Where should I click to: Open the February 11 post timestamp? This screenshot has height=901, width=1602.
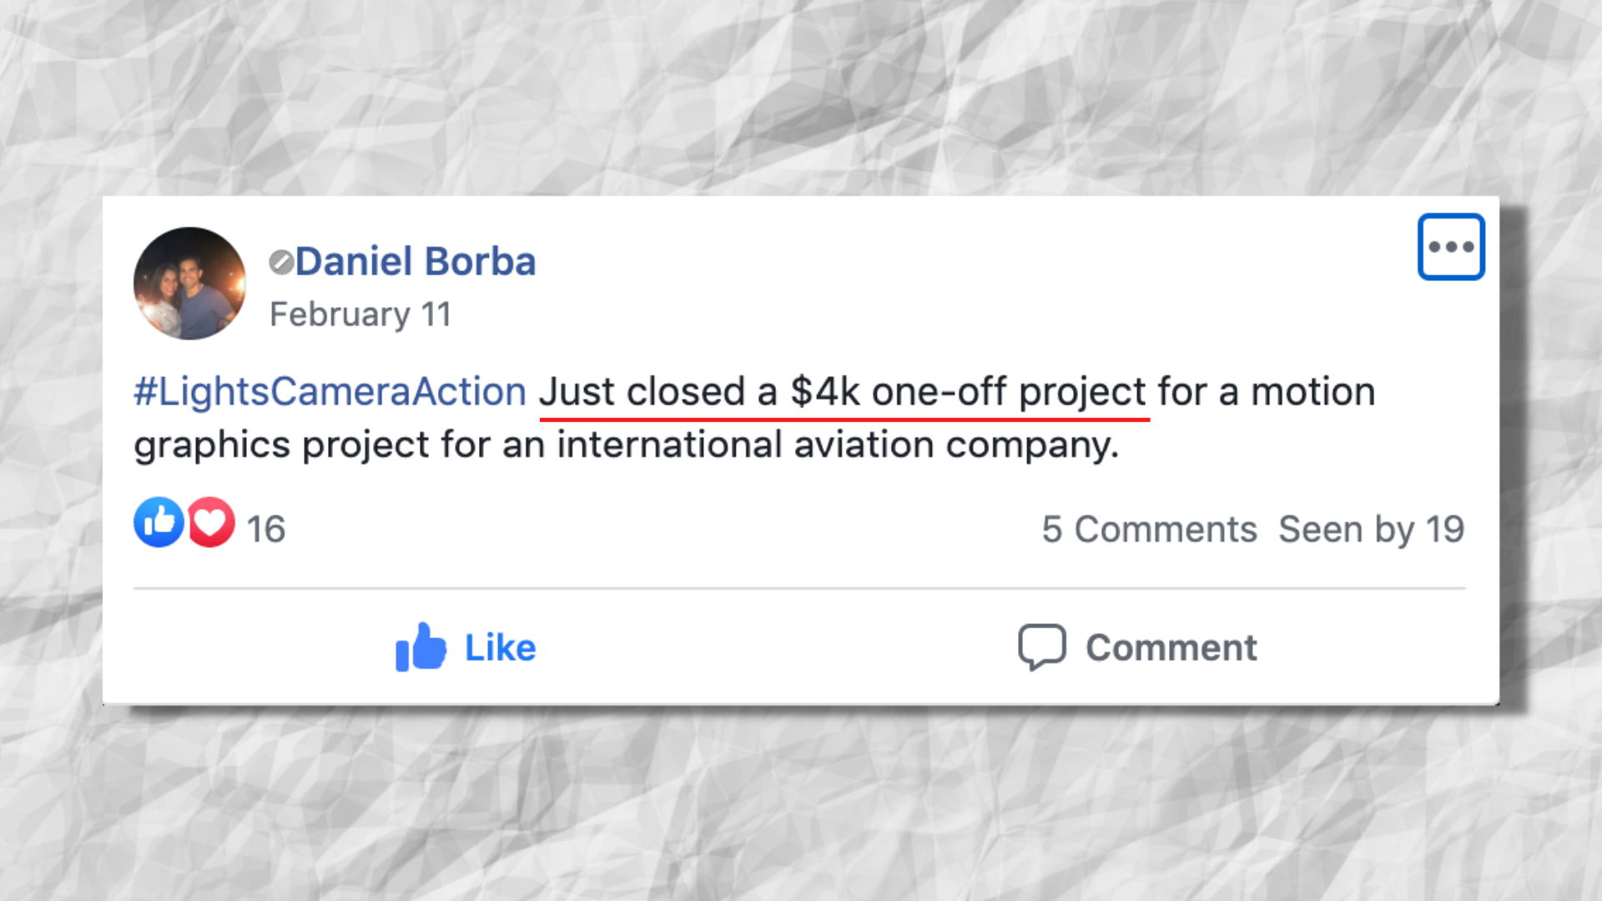(x=360, y=315)
